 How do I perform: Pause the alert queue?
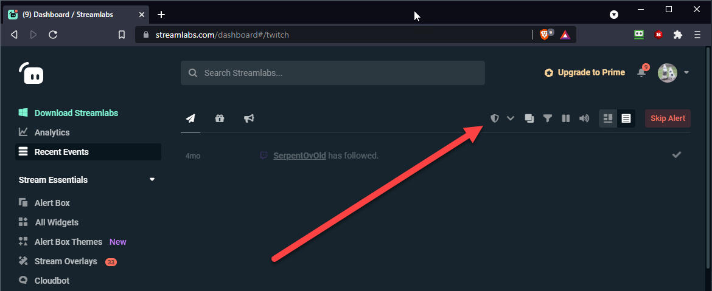[x=566, y=118]
